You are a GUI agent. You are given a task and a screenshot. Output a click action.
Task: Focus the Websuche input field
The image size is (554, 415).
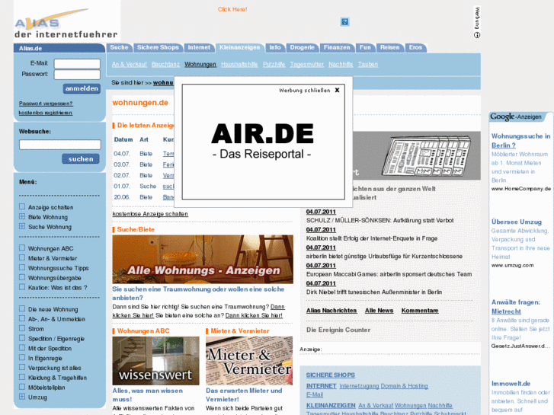tap(59, 145)
